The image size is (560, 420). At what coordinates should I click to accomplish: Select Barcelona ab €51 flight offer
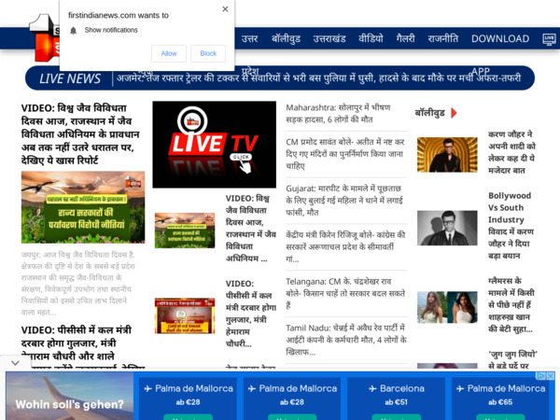[x=396, y=399]
